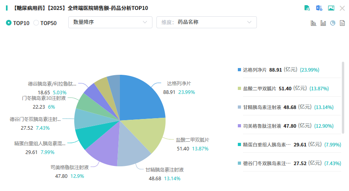
Task: Select the pie chart view icon
Action: 333,23
